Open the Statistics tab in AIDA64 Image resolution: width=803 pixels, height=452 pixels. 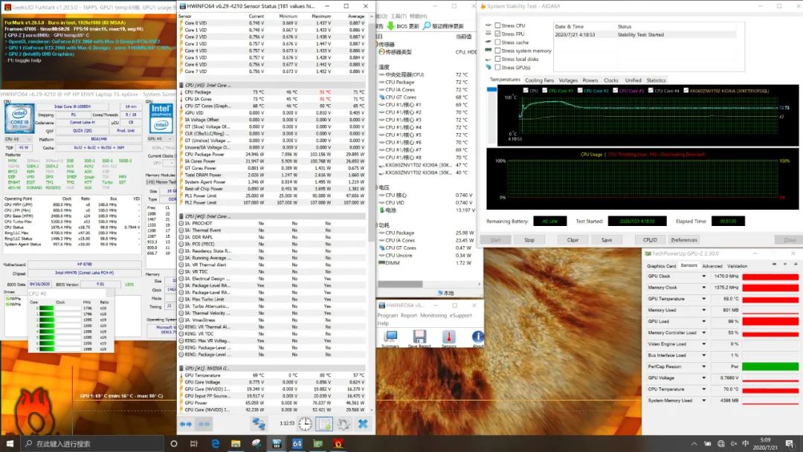(x=656, y=80)
